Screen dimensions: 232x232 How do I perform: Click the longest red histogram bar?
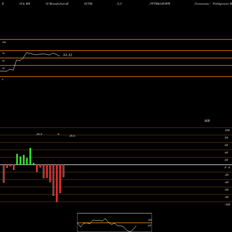57,183
